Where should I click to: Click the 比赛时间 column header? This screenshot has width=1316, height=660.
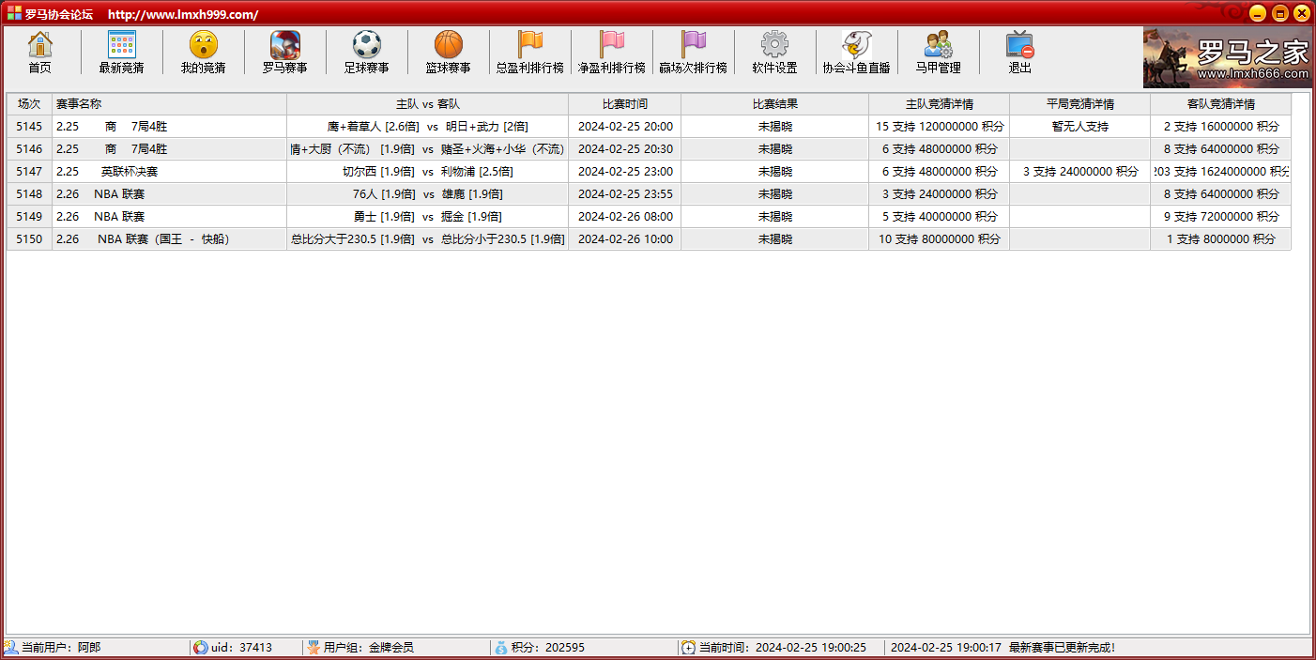[624, 104]
